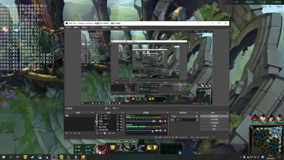284x160 pixels.
Task: Level up the Q ability in the game
Action: [119, 142]
